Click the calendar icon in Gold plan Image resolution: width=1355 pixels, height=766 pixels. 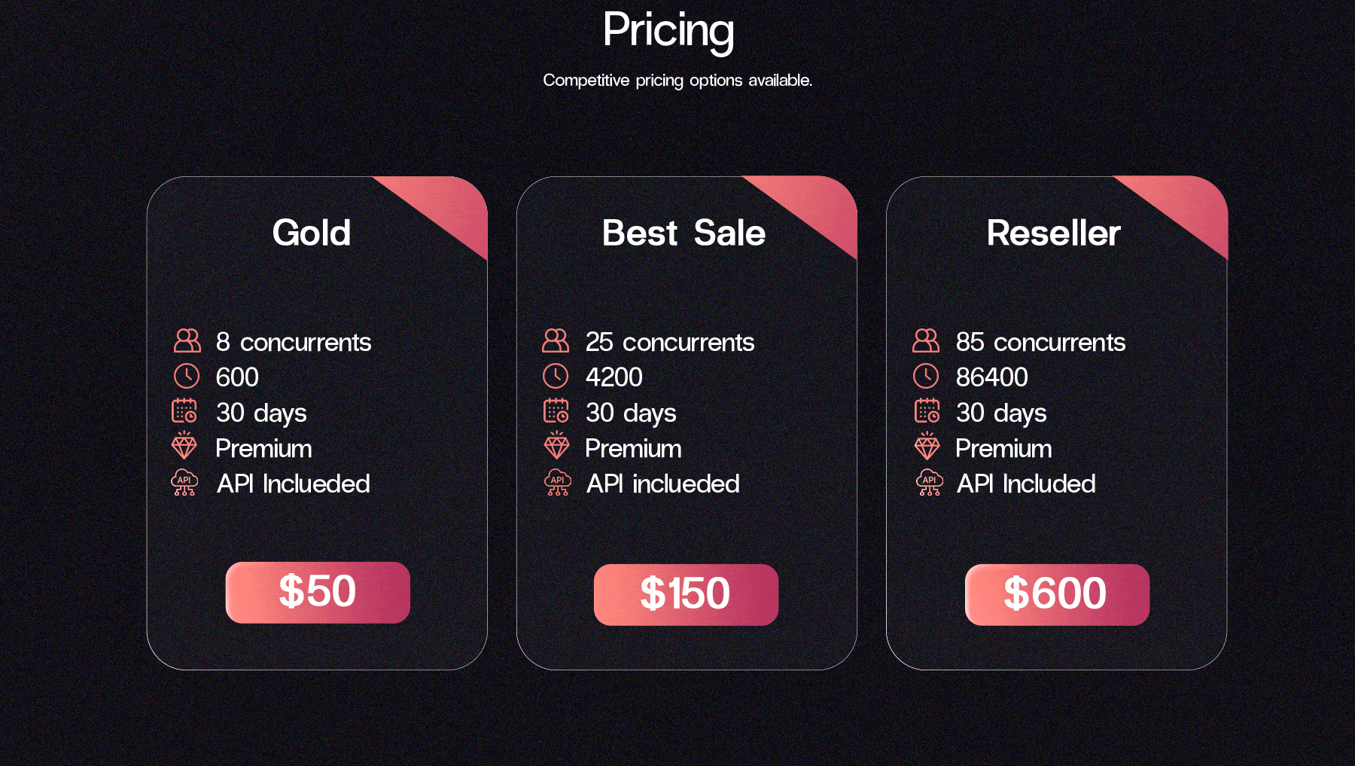point(184,410)
